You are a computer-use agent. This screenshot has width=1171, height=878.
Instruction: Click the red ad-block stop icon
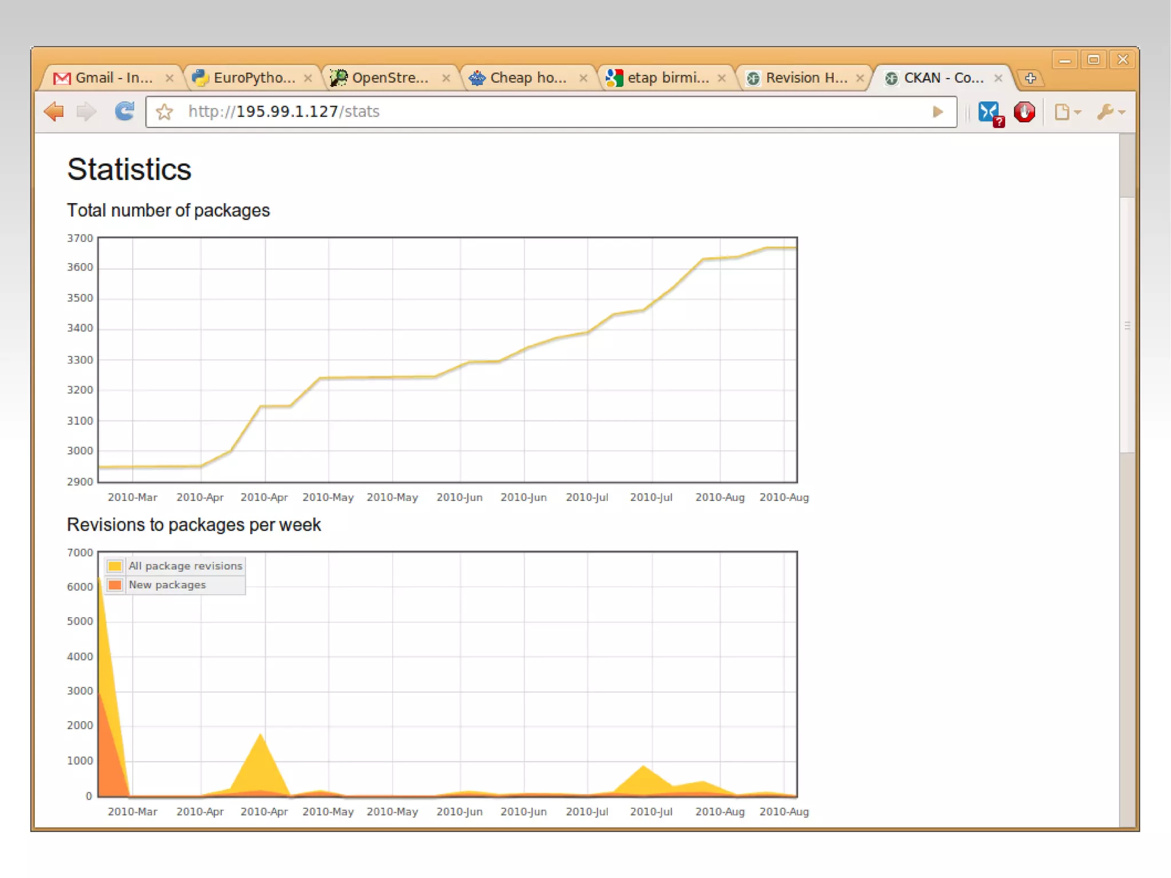[x=1024, y=112]
